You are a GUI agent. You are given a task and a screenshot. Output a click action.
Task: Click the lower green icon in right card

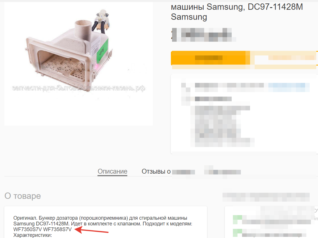[x=237, y=233]
